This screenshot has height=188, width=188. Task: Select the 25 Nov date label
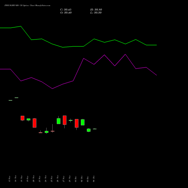coord(52,179)
